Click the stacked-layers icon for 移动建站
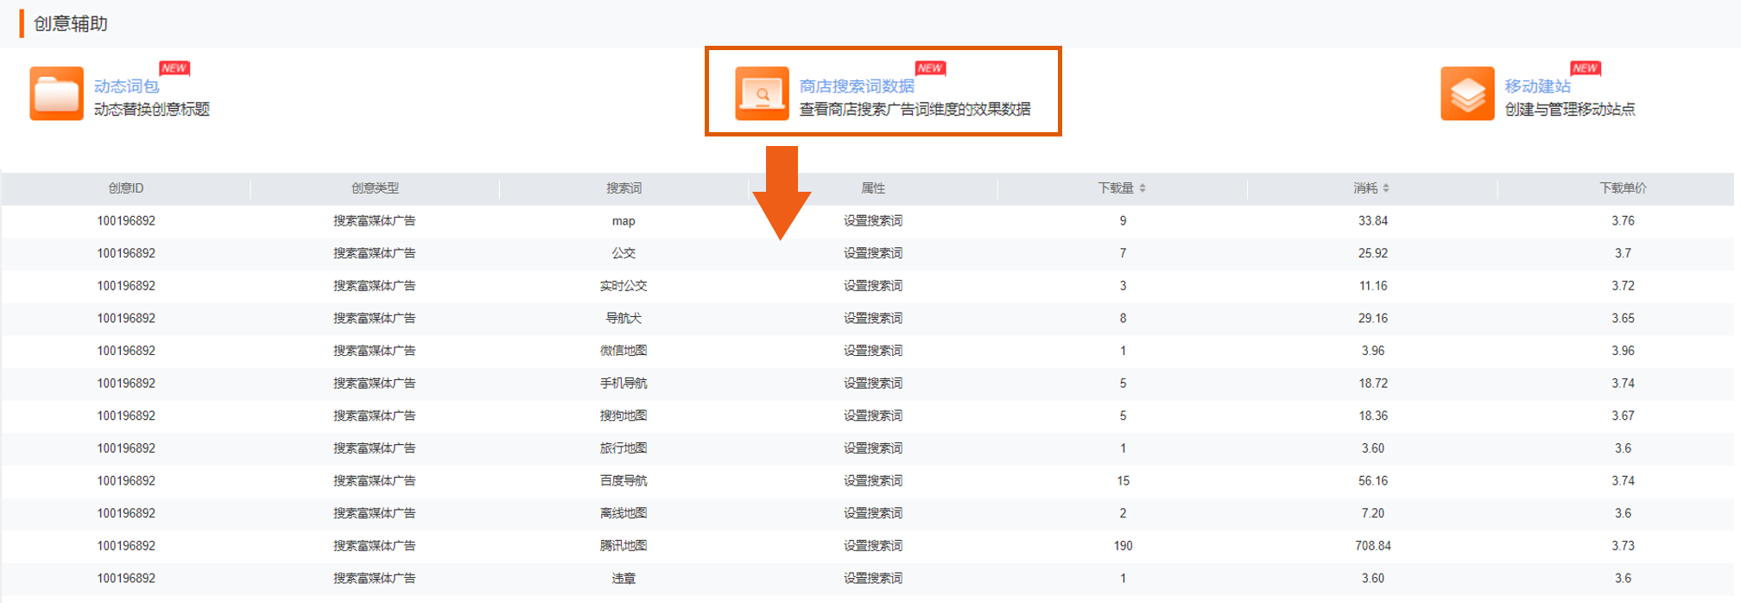 tap(1467, 93)
